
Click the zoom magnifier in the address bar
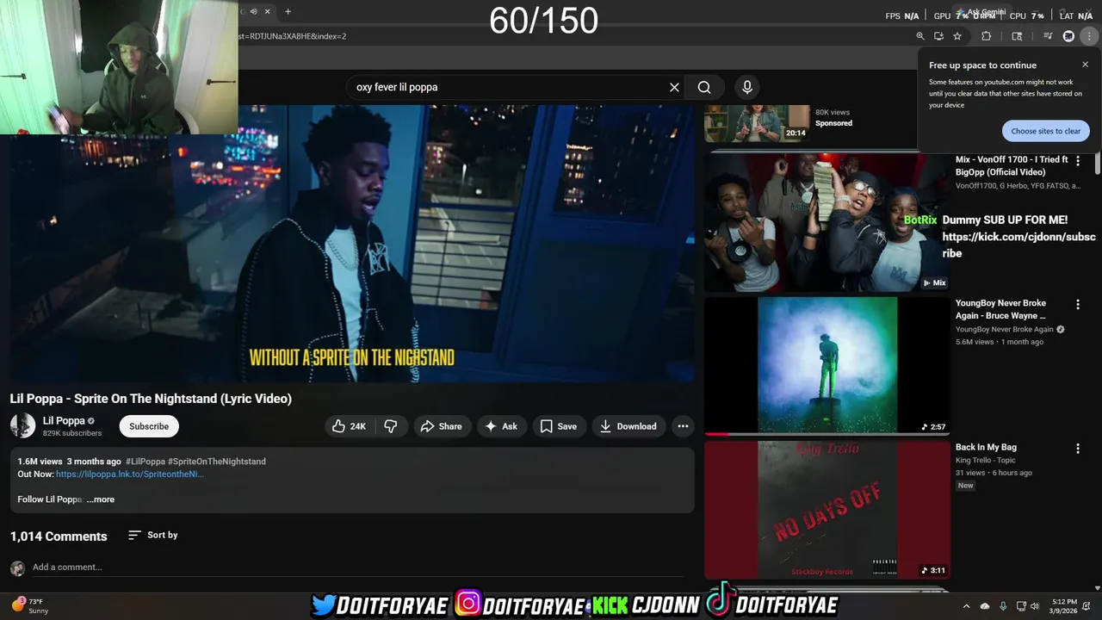[x=920, y=36]
